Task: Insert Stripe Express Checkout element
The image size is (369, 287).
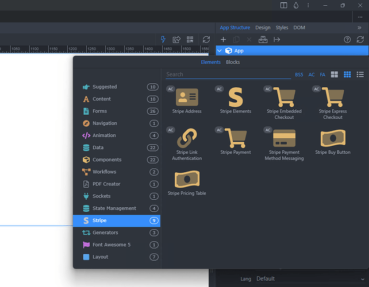Action: [333, 103]
